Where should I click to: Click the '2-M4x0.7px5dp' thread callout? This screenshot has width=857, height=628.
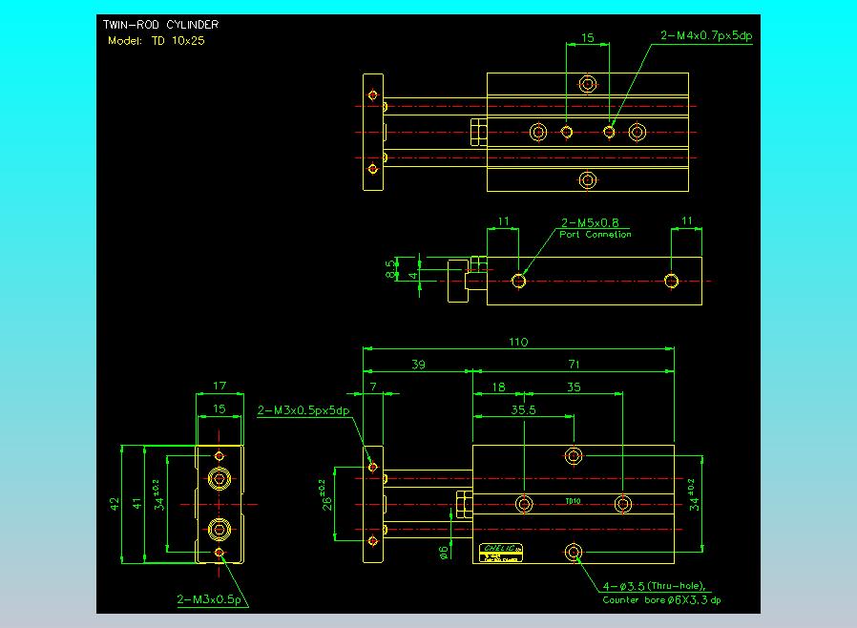click(706, 35)
